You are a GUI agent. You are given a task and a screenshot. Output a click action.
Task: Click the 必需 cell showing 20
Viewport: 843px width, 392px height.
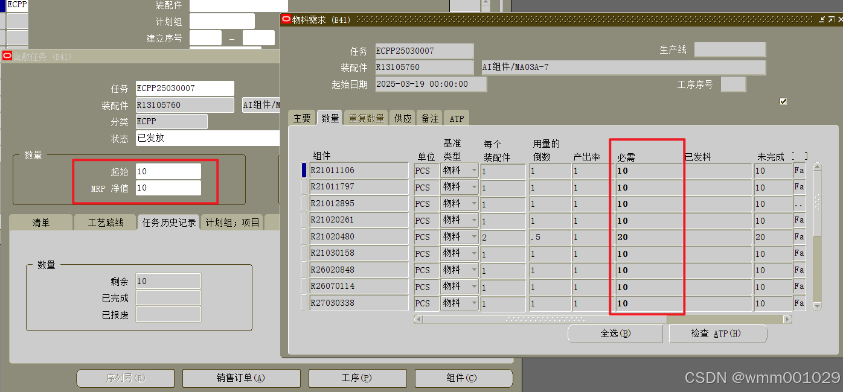point(649,237)
